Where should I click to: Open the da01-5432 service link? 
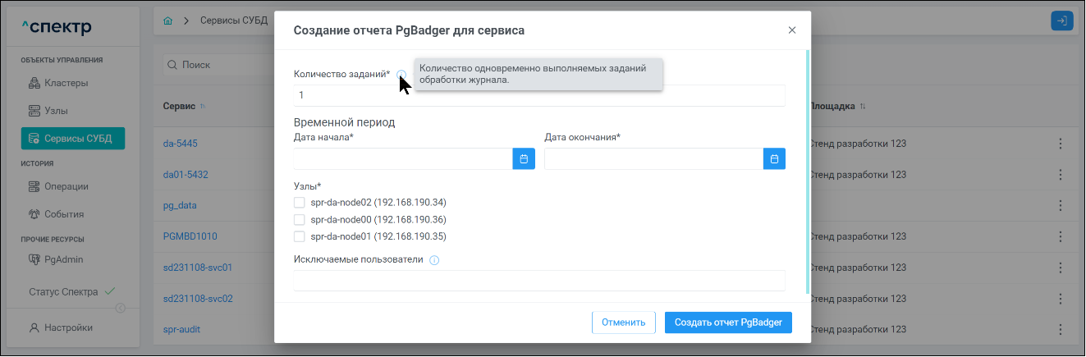click(x=186, y=175)
